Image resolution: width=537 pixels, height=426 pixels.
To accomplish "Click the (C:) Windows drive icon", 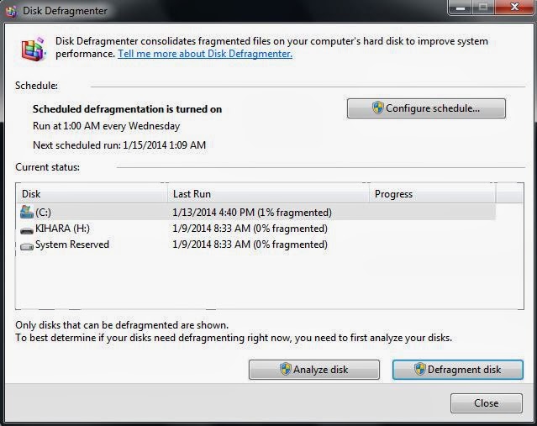I will tap(27, 213).
